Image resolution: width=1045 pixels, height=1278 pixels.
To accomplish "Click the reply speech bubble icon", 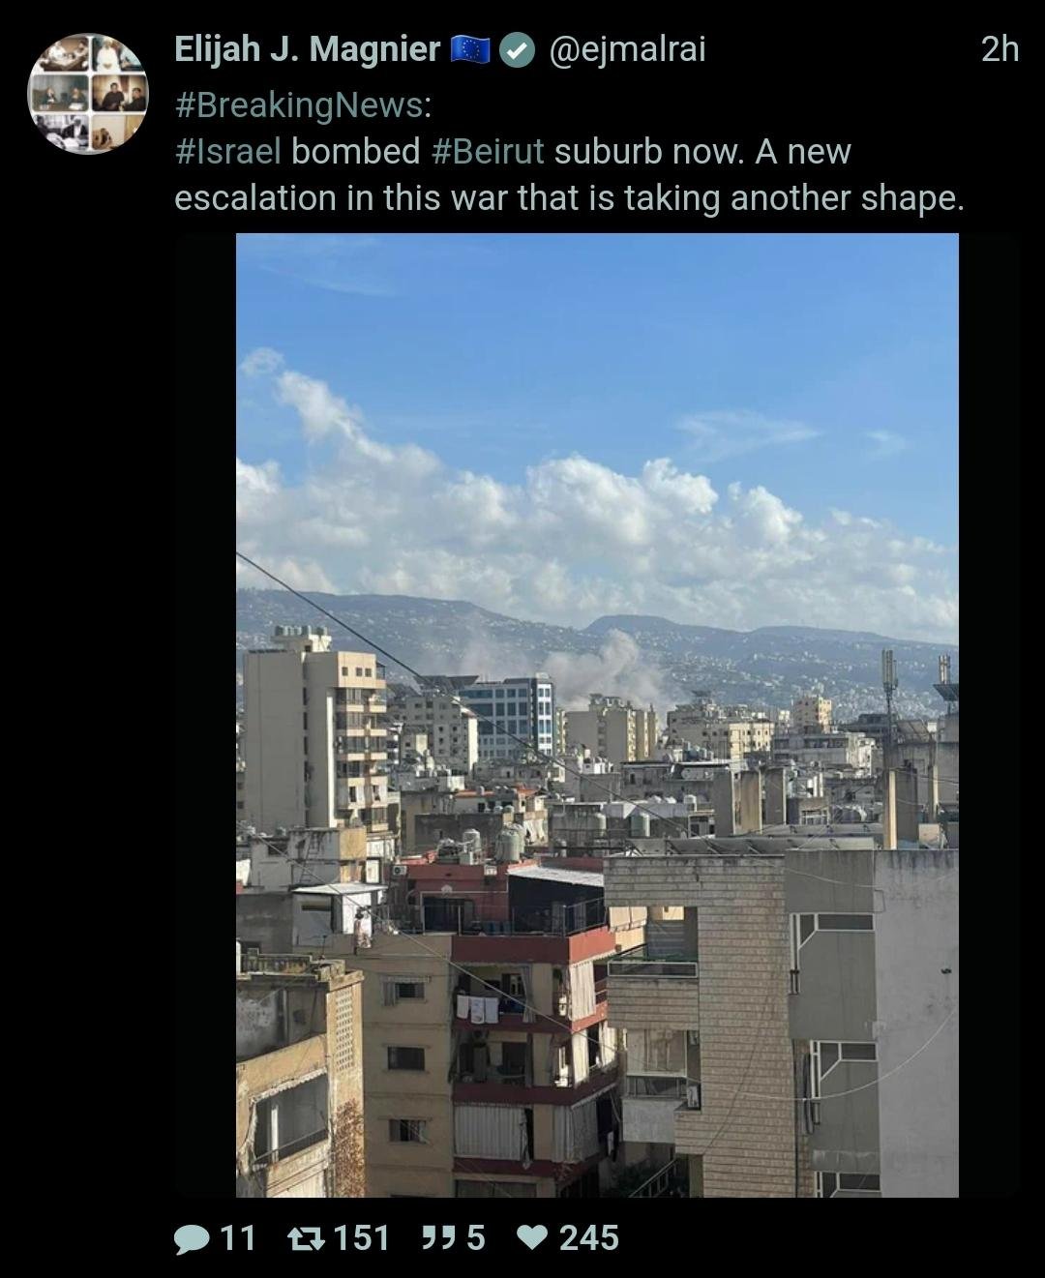I will pos(191,1238).
